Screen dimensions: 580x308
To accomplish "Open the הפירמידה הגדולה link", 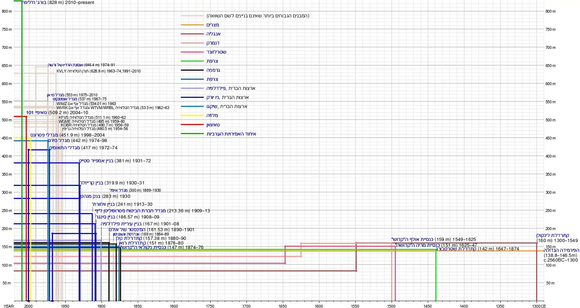I will coord(561,250).
